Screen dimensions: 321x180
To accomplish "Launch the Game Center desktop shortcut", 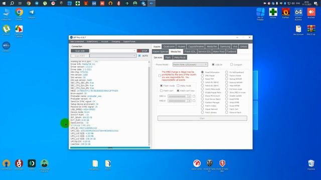I will pyautogui.click(x=197, y=165).
